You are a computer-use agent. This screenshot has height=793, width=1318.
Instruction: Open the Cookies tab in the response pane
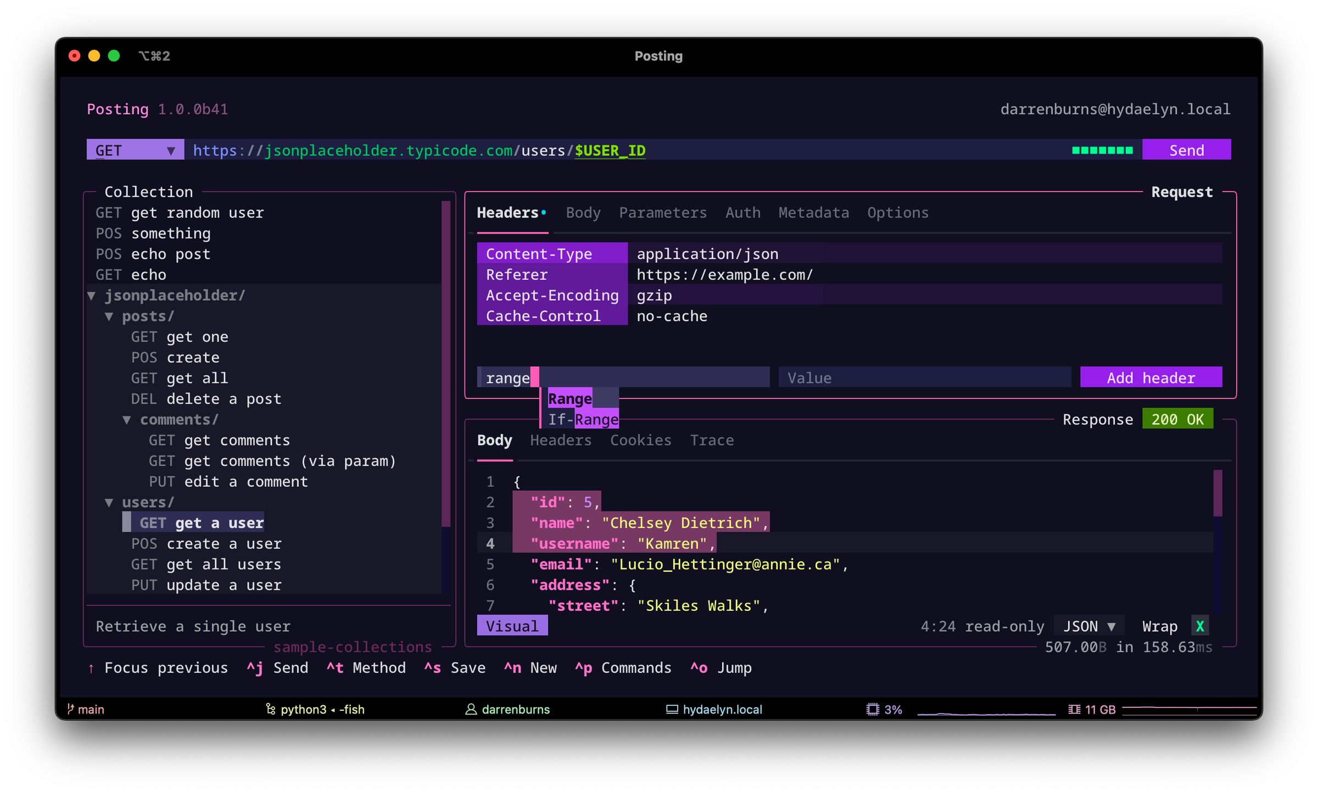pos(640,440)
